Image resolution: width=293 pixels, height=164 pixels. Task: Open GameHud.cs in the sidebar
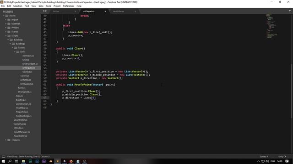(x=20, y=124)
